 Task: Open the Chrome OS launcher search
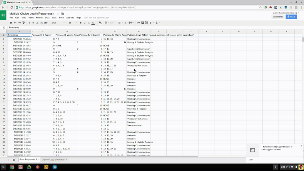(3, 167)
